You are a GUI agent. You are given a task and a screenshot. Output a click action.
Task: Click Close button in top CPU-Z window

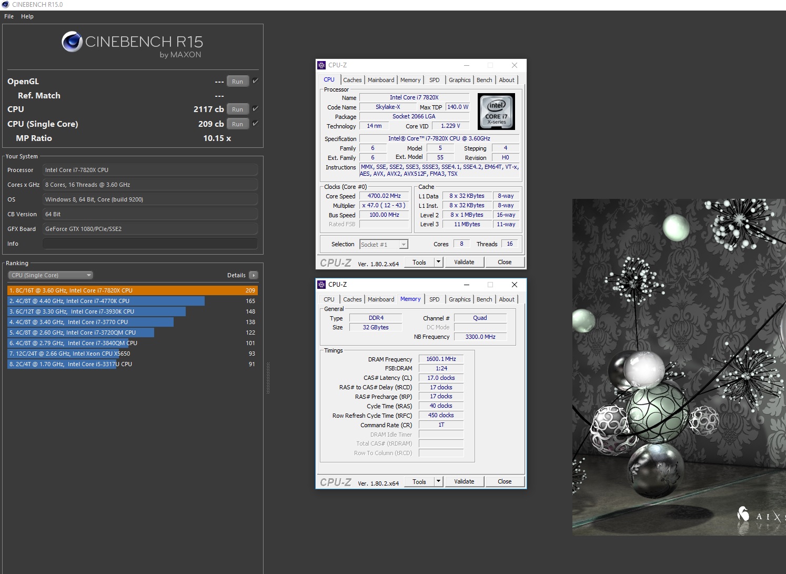click(505, 262)
